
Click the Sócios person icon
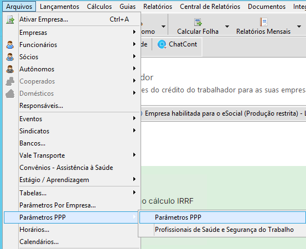tap(10, 57)
